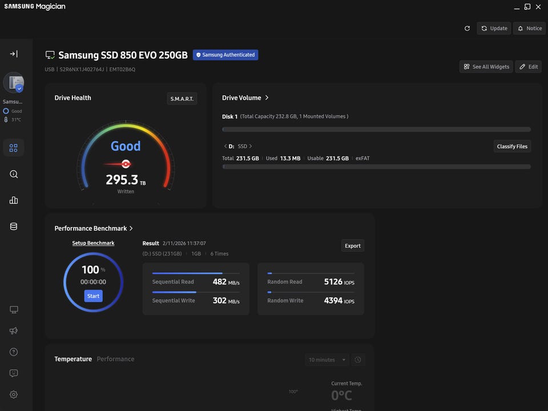Open the feedback chat icon
Image resolution: width=548 pixels, height=411 pixels.
(14, 373)
